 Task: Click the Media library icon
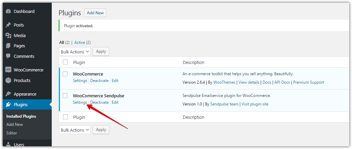tap(9, 36)
